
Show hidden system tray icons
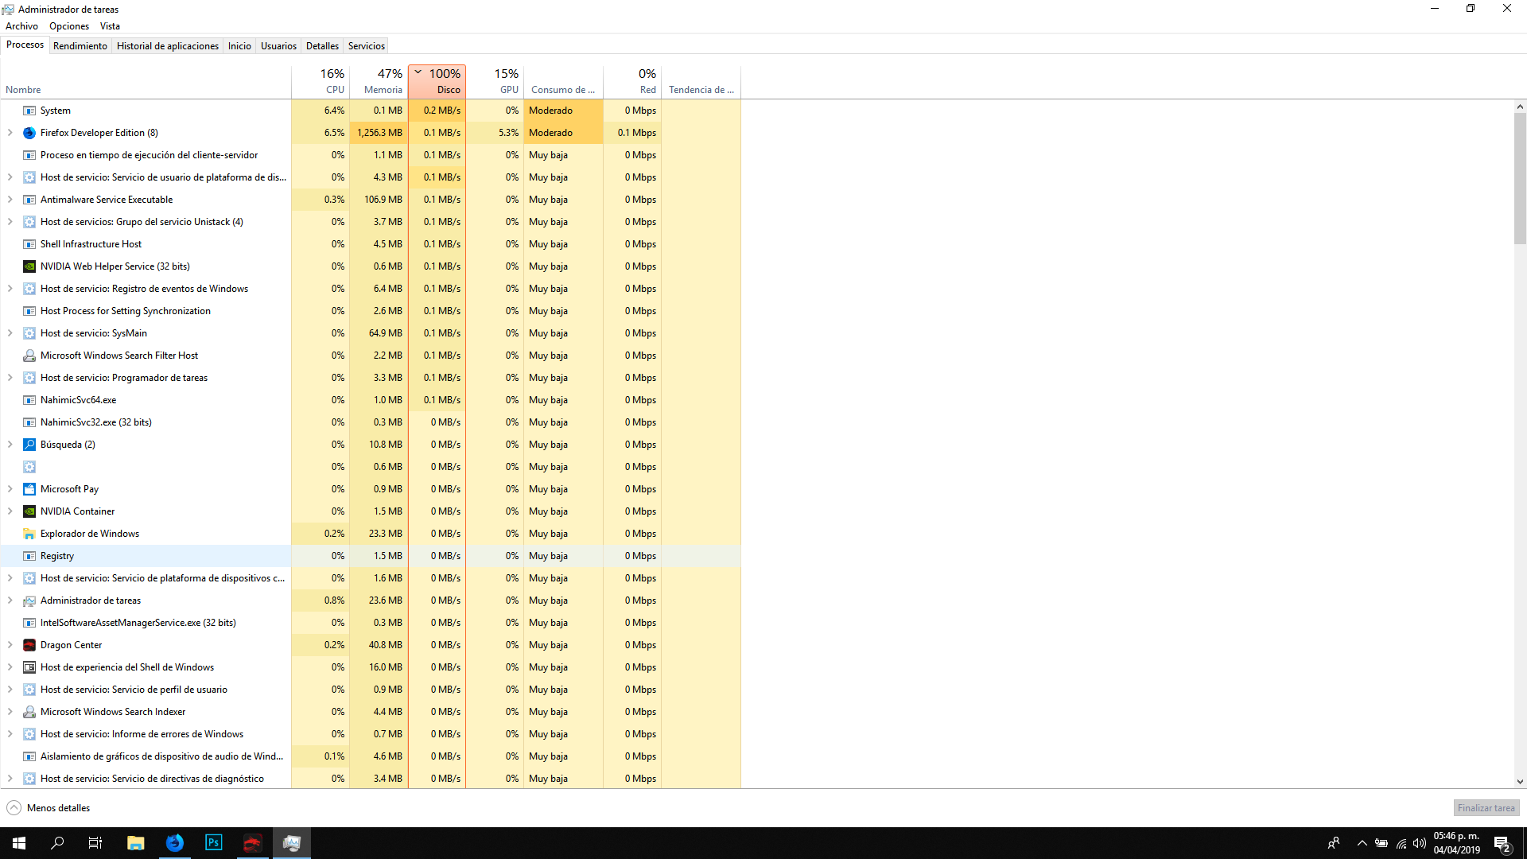coord(1362,843)
